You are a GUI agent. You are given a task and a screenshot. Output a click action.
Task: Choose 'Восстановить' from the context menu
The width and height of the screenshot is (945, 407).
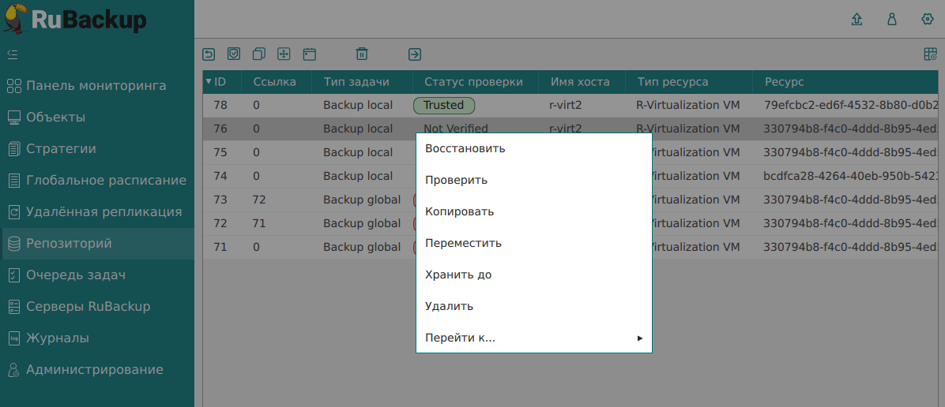coord(465,148)
